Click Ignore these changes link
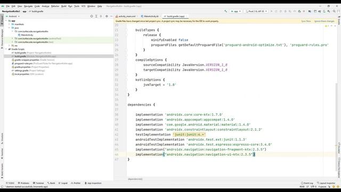341x192 pixels. pyautogui.click(x=324, y=21)
